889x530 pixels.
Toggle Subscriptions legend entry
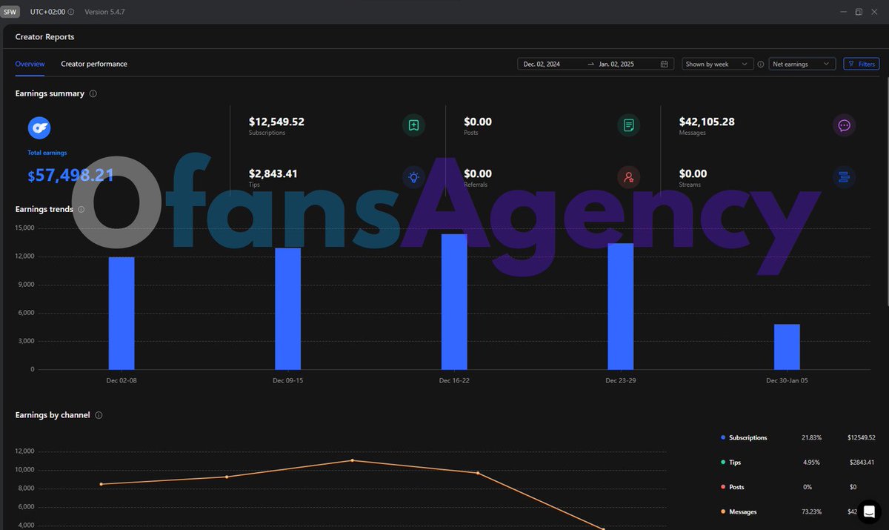[x=744, y=438]
